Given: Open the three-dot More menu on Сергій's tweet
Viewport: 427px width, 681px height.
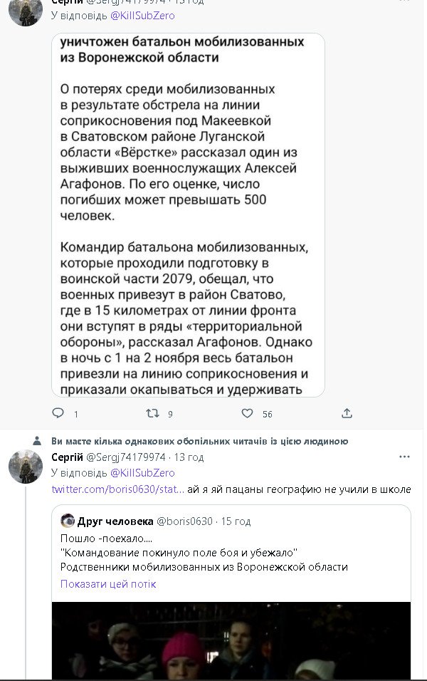Looking at the screenshot, I should coord(404,457).
